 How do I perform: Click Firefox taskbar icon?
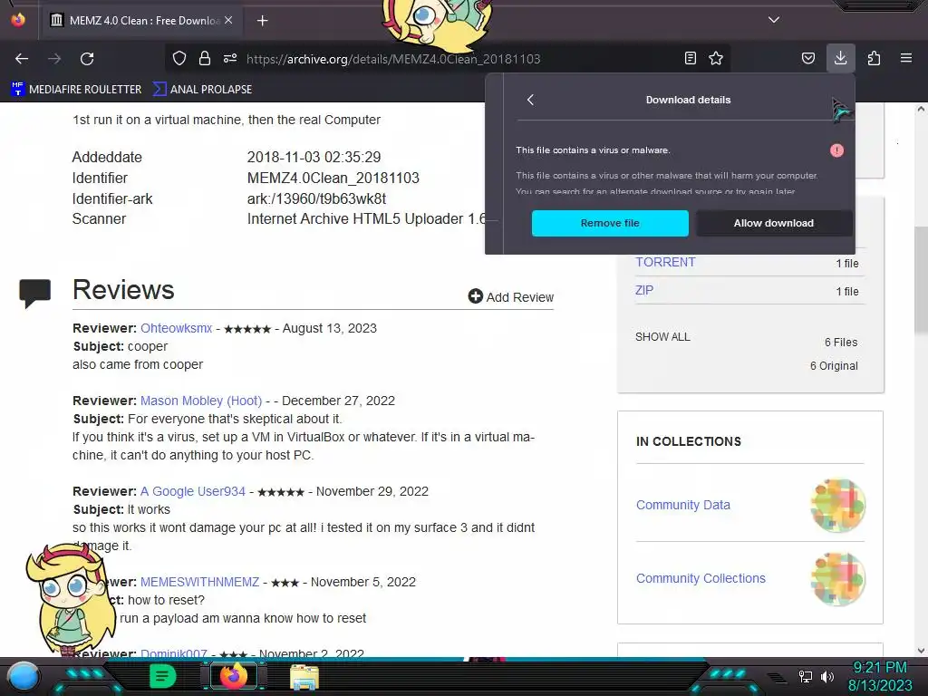233,676
